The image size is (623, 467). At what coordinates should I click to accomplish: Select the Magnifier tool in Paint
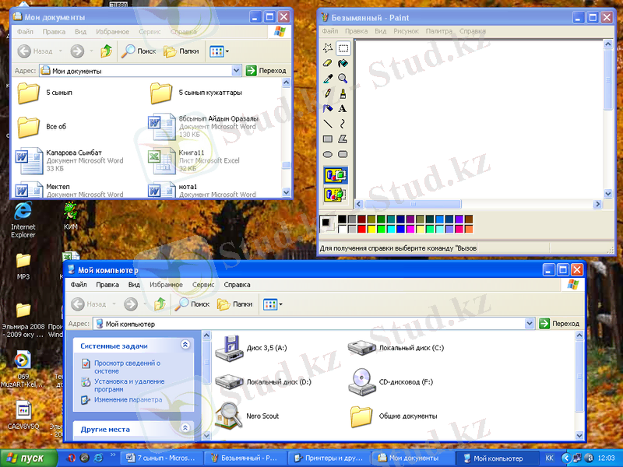tap(343, 78)
